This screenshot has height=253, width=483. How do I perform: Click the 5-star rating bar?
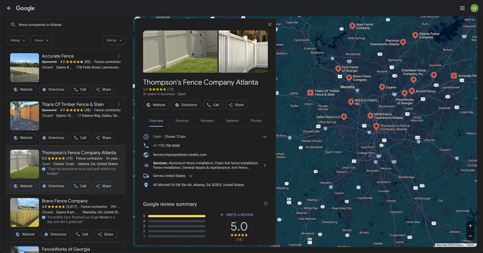tap(177, 216)
